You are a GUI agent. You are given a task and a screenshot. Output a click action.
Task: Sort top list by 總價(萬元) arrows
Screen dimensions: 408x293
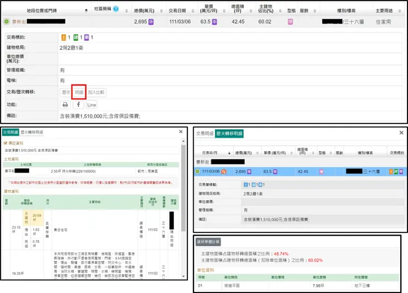162,10
